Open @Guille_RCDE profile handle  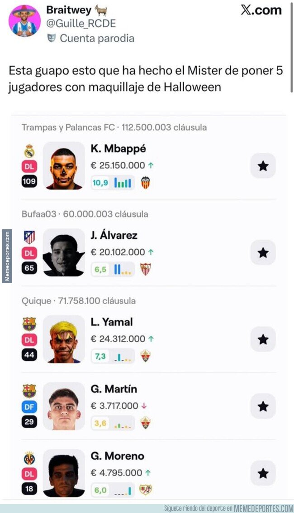coord(81,24)
